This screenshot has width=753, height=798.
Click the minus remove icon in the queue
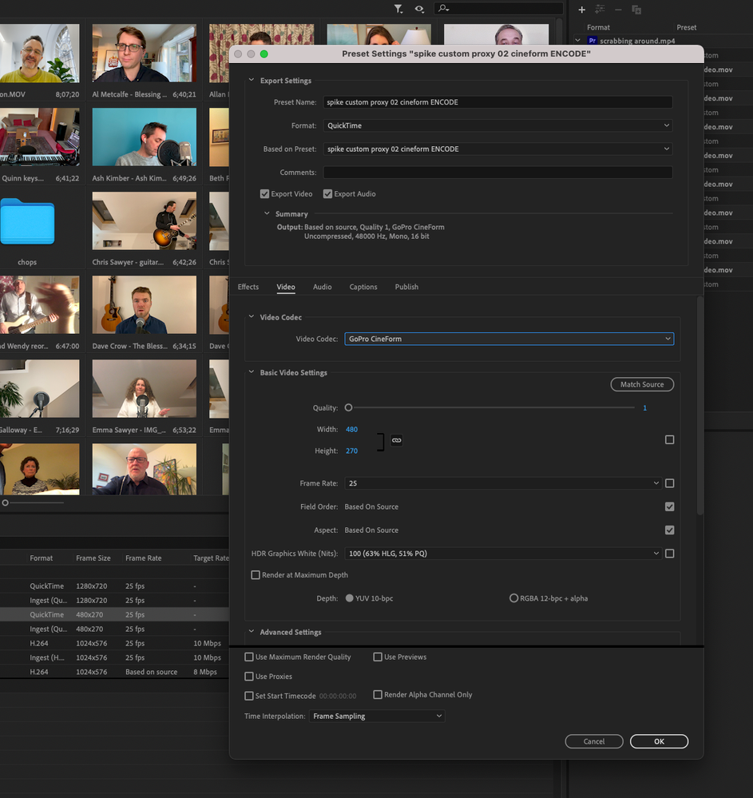coord(618,10)
